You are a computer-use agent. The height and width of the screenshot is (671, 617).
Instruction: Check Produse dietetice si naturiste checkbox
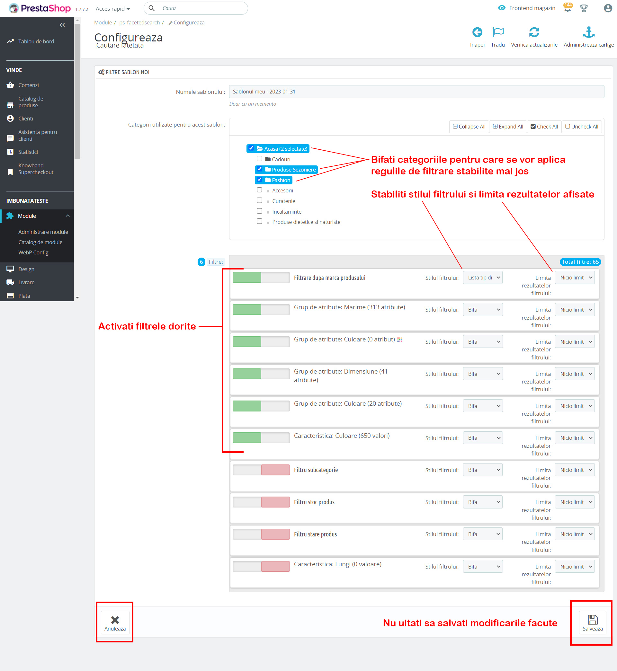click(x=259, y=221)
